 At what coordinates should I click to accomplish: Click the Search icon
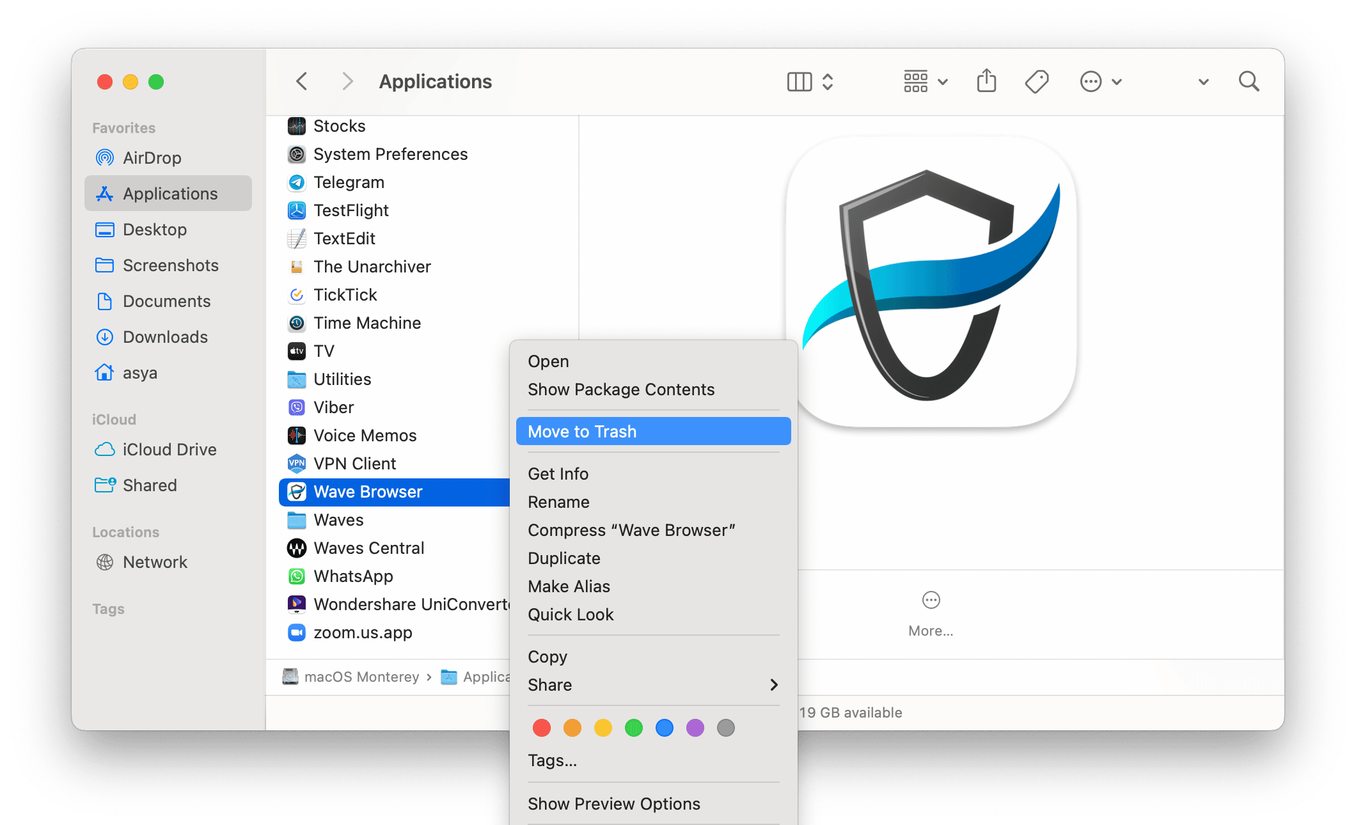(x=1249, y=81)
